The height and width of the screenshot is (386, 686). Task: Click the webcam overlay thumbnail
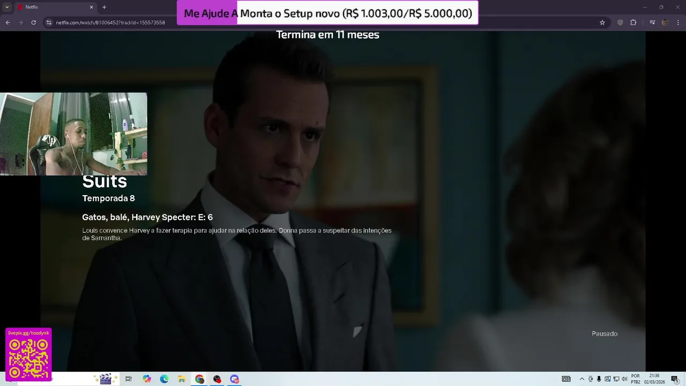click(x=73, y=134)
